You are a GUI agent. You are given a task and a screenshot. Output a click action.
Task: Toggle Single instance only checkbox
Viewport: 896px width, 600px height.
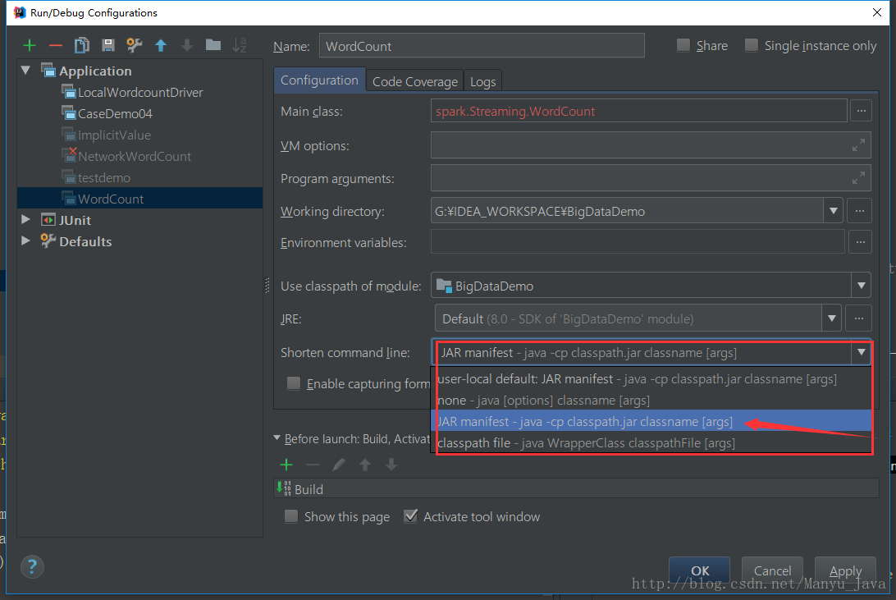tap(752, 45)
